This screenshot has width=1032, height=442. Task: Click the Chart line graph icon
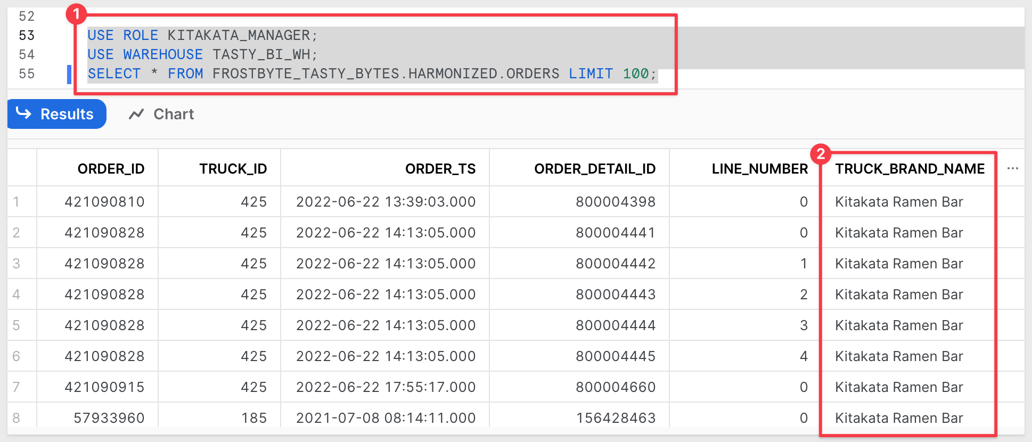tap(136, 114)
